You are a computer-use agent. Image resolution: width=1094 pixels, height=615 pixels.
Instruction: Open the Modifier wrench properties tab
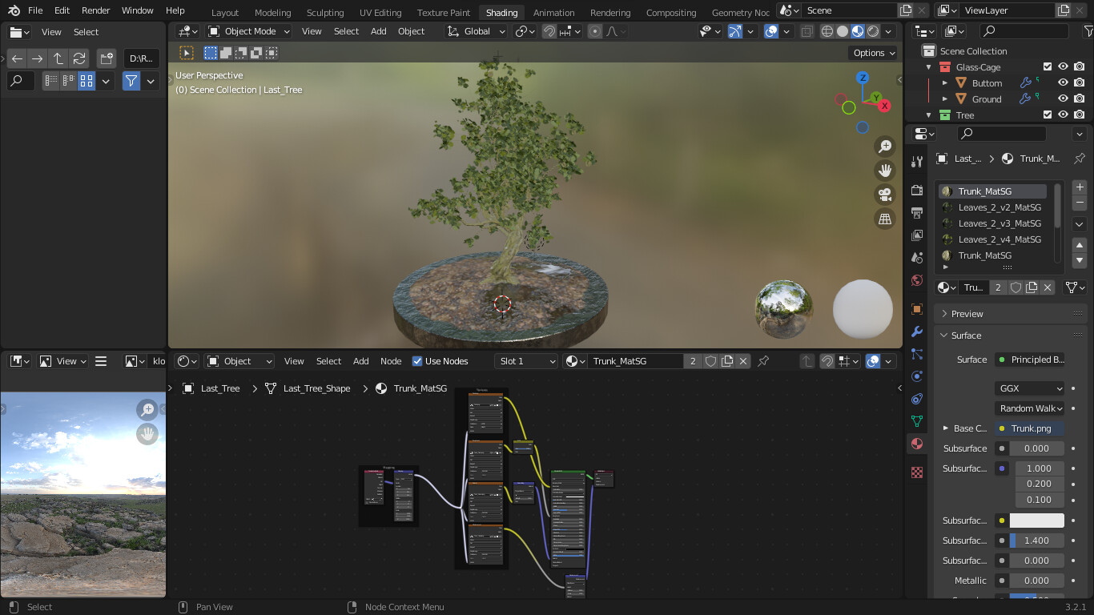click(x=917, y=332)
